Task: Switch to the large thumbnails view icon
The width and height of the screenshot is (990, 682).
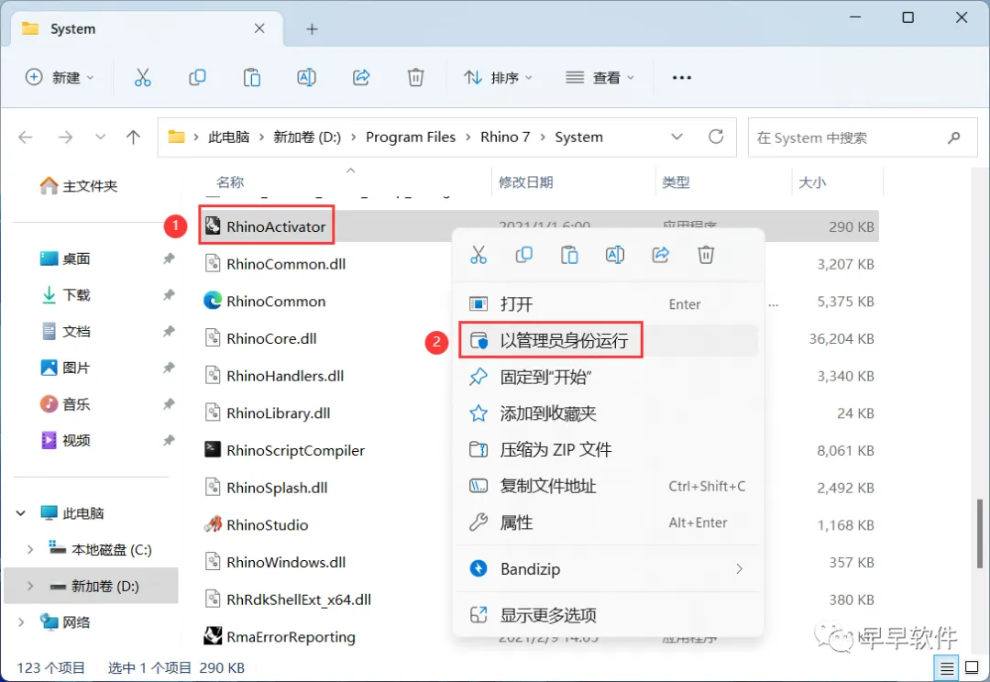Action: pyautogui.click(x=973, y=667)
